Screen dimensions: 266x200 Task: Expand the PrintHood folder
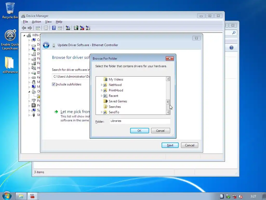tap(102, 90)
